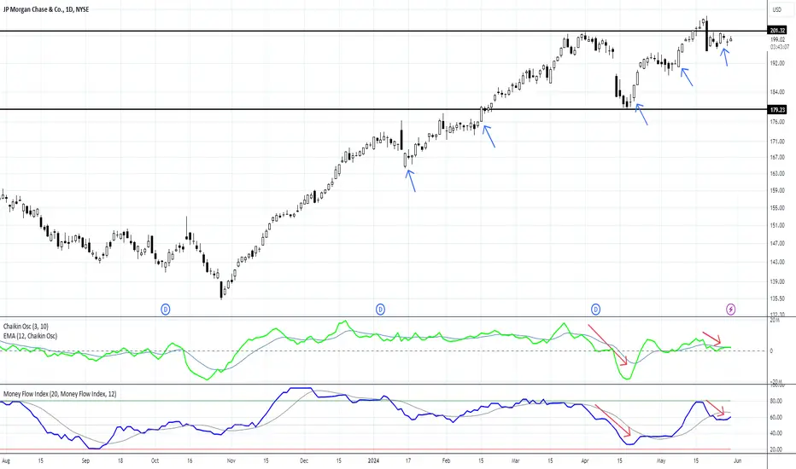796x469 pixels.
Task: Click the 176.00 price axis value
Action: (777, 122)
